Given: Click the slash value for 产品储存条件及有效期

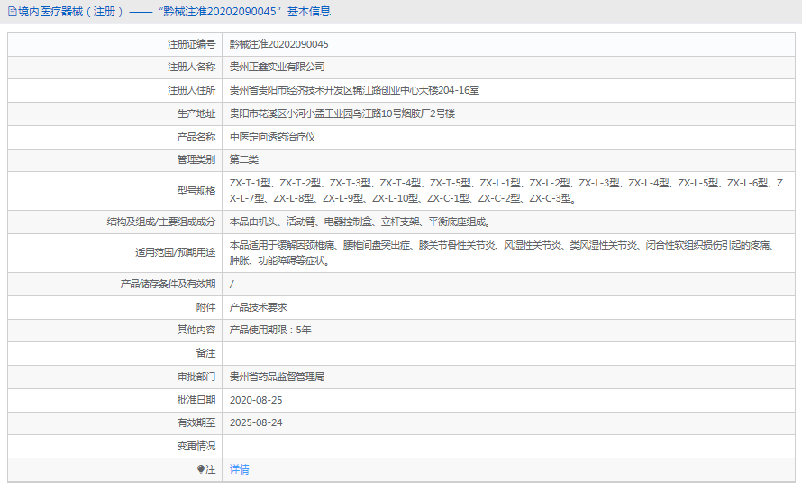Looking at the screenshot, I should tap(232, 284).
